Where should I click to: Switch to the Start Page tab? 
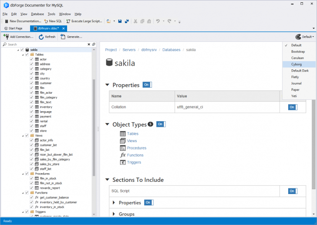[13, 28]
